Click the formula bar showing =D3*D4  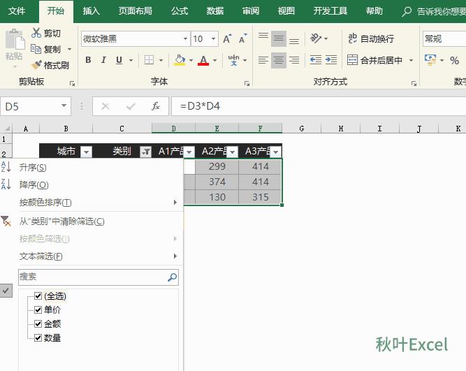(319, 106)
